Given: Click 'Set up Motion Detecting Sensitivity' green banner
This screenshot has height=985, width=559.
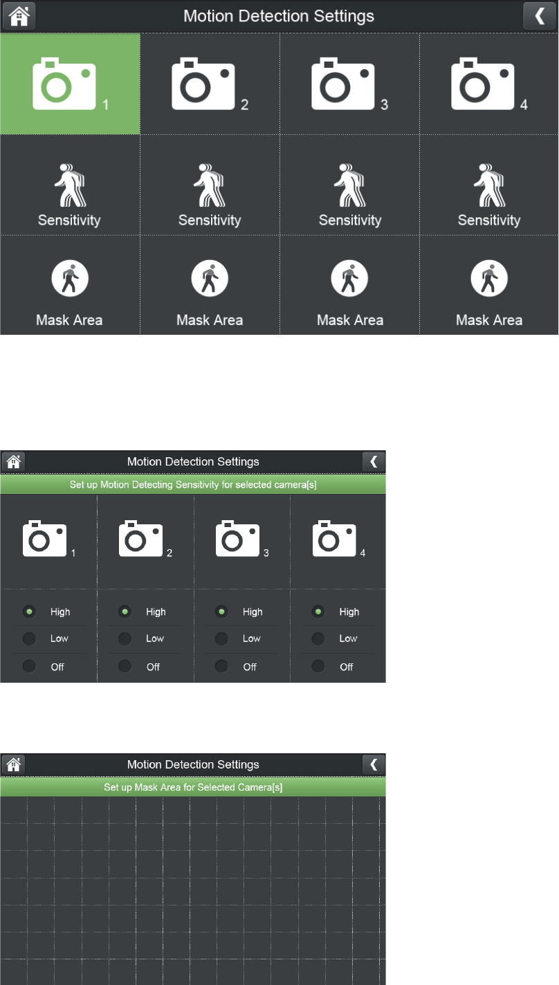Looking at the screenshot, I should [193, 484].
